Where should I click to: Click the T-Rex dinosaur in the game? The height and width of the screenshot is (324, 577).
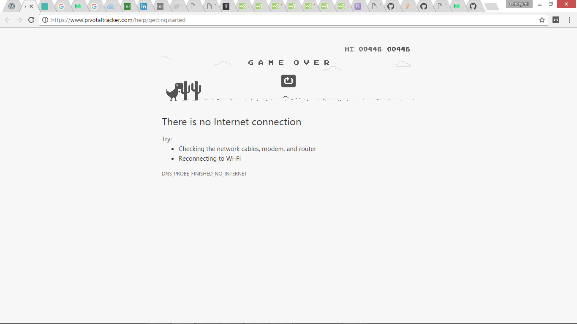(174, 92)
